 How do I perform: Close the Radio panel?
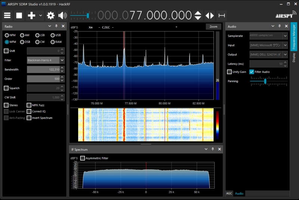63,26
